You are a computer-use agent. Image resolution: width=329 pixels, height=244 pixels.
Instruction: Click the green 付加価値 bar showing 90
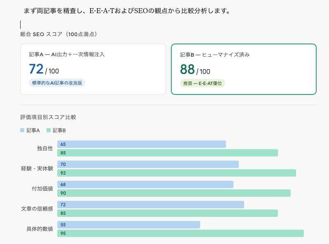[x=174, y=193]
